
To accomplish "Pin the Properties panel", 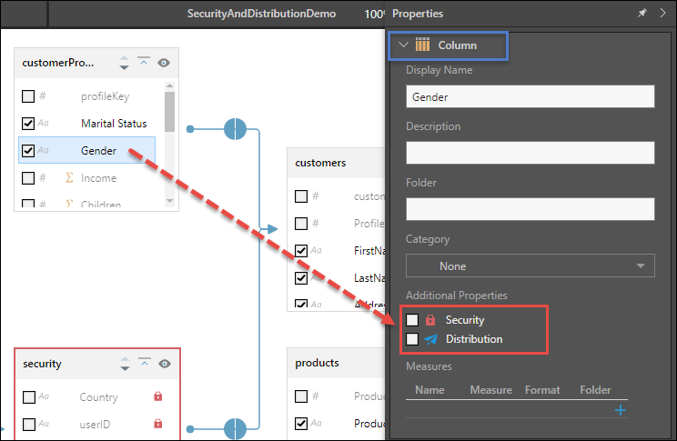I will point(643,14).
